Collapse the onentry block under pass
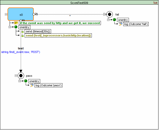Image resolution: width=159 pixels, height=130 pixels. pos(20,81)
